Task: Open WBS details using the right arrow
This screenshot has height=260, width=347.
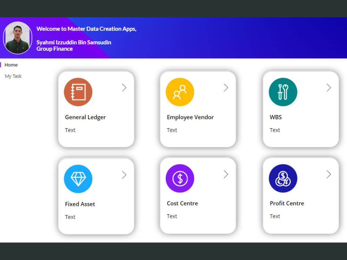Action: 329,88
